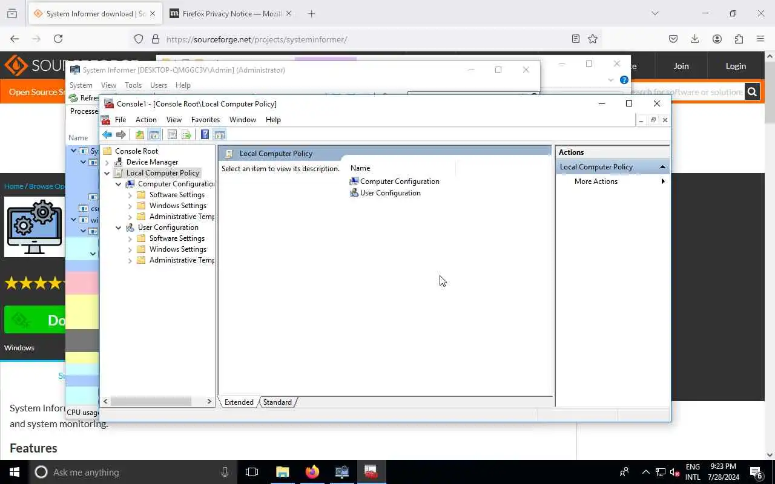Open Firefox extensions puzzle icon
Screen dimensions: 775x484
[739, 39]
